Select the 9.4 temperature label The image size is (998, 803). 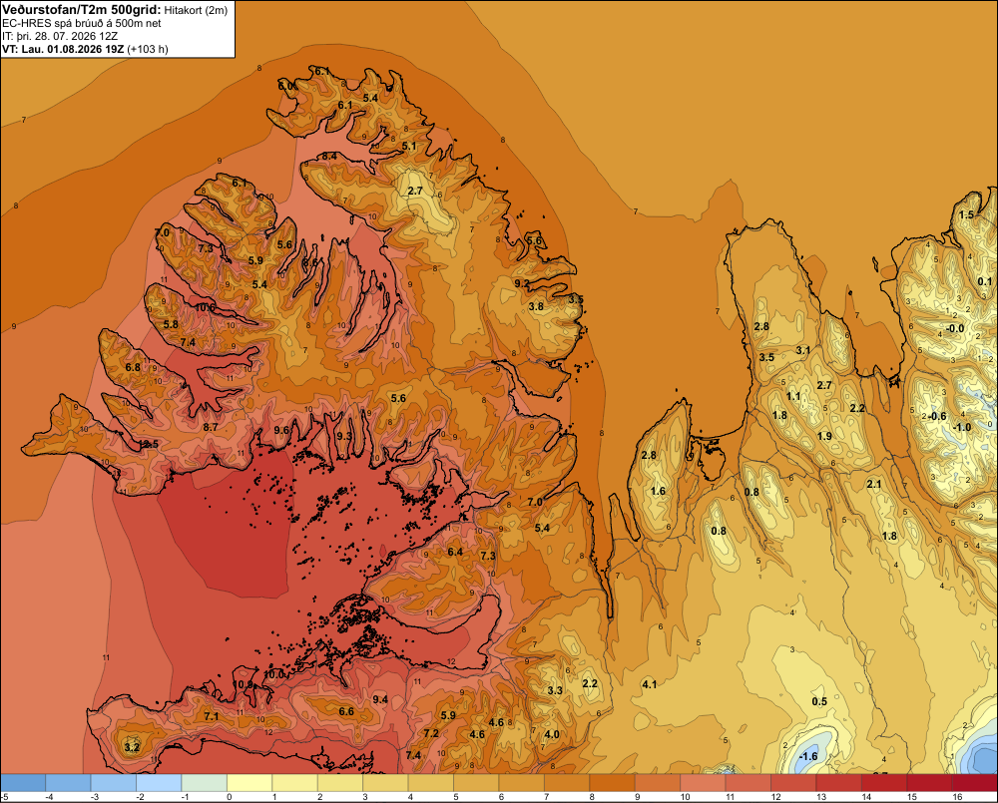point(380,699)
